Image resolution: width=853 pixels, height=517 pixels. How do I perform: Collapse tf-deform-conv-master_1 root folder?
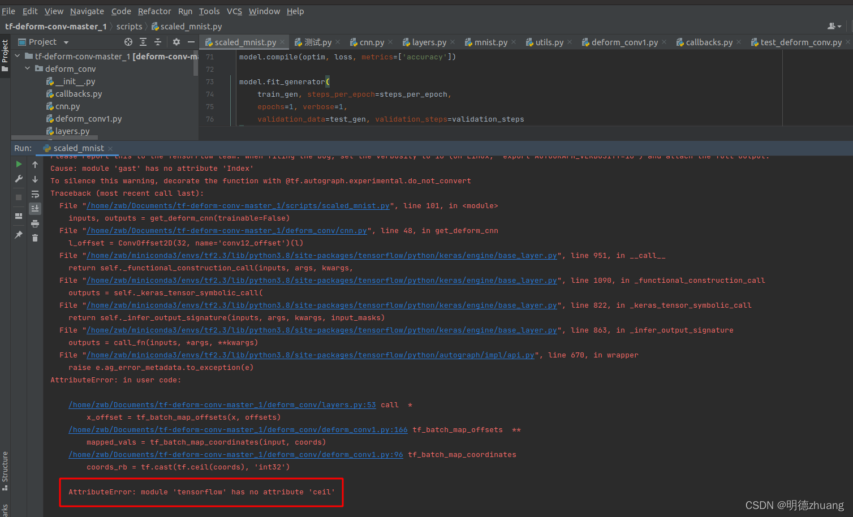tap(18, 56)
